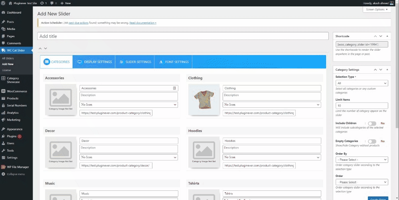Click the Dashboard sidebar icon
Screen dimensions: 399x200
coord(3,12)
